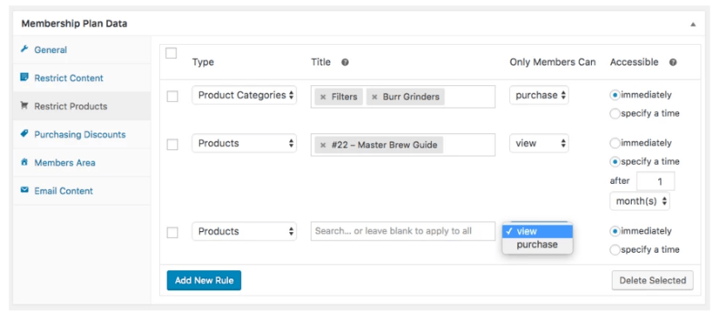Open the Members Area tab
The image size is (718, 319).
[x=82, y=162]
